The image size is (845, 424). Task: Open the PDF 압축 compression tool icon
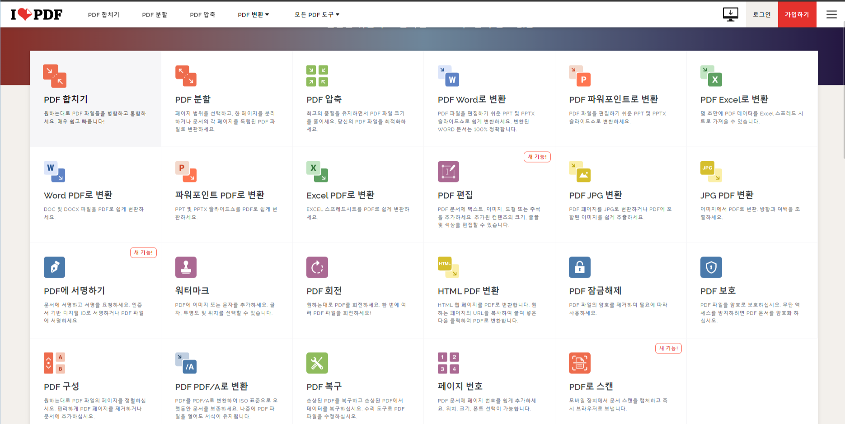pyautogui.click(x=317, y=75)
